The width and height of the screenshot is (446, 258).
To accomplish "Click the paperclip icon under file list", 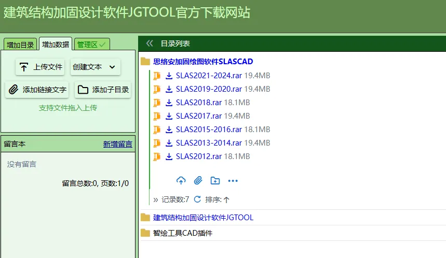I will [198, 180].
